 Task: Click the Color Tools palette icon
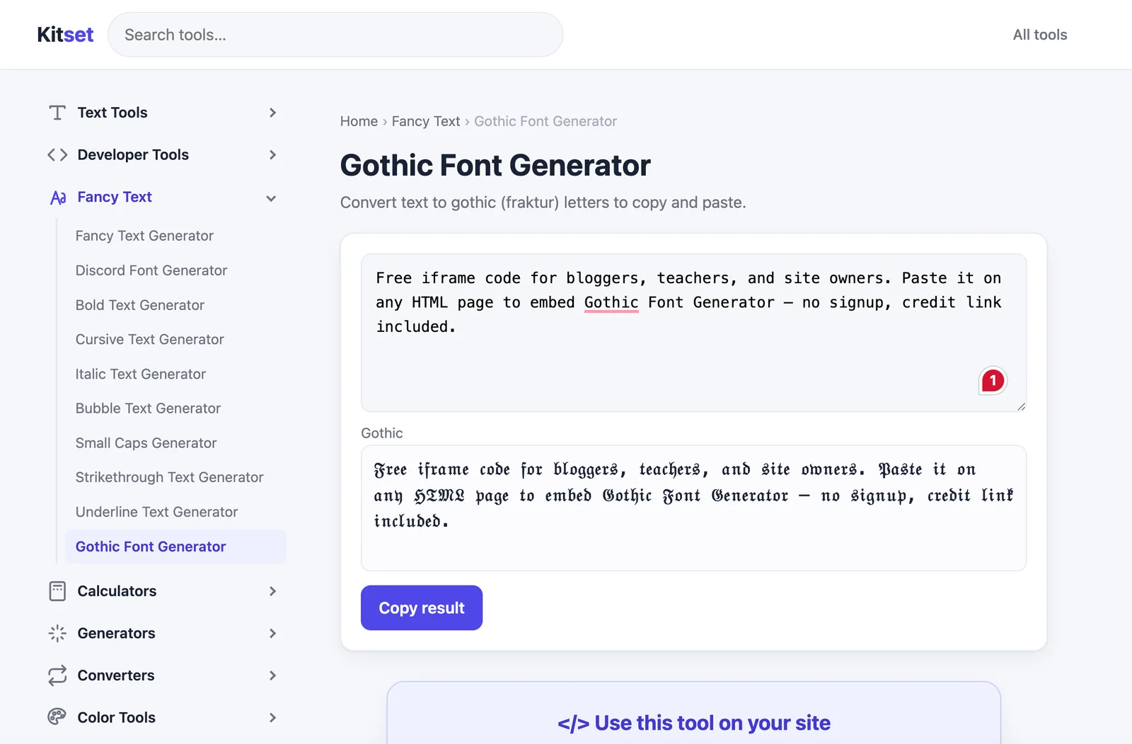point(57,717)
